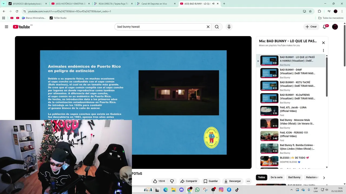Open Instagram from the taskbar
Image resolution: width=346 pixels, height=194 pixels.
221,190
